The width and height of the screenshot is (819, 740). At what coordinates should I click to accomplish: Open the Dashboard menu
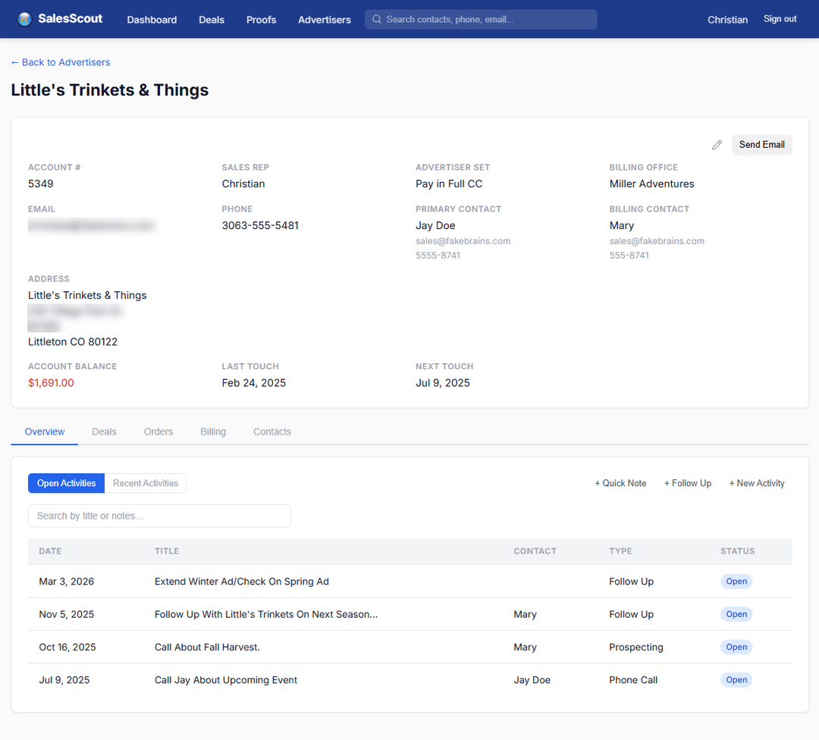(152, 20)
